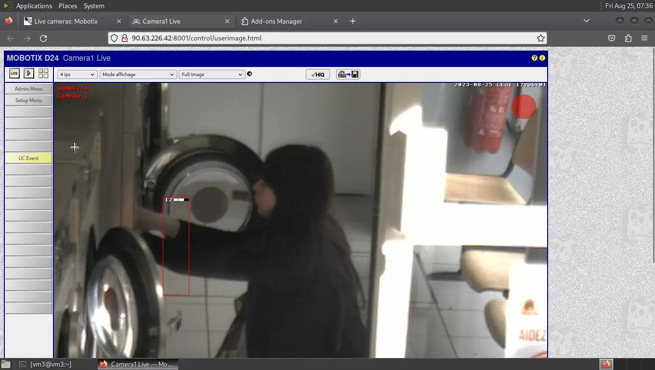Open the Setup Menu
The image size is (655, 370).
click(28, 100)
